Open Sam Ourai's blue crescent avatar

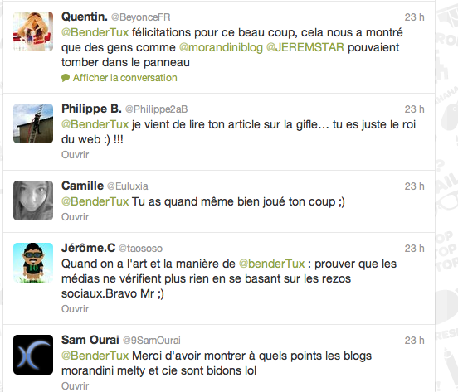pyautogui.click(x=33, y=355)
